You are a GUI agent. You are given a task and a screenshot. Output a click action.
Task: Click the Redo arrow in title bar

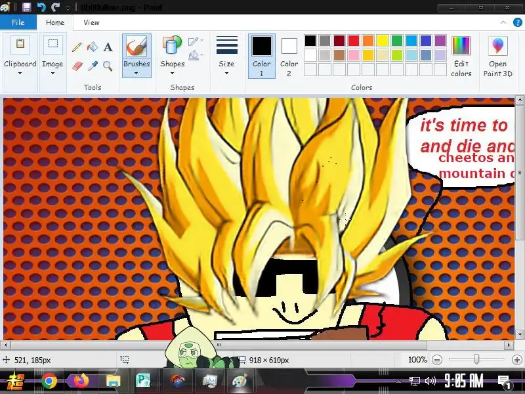[56, 7]
